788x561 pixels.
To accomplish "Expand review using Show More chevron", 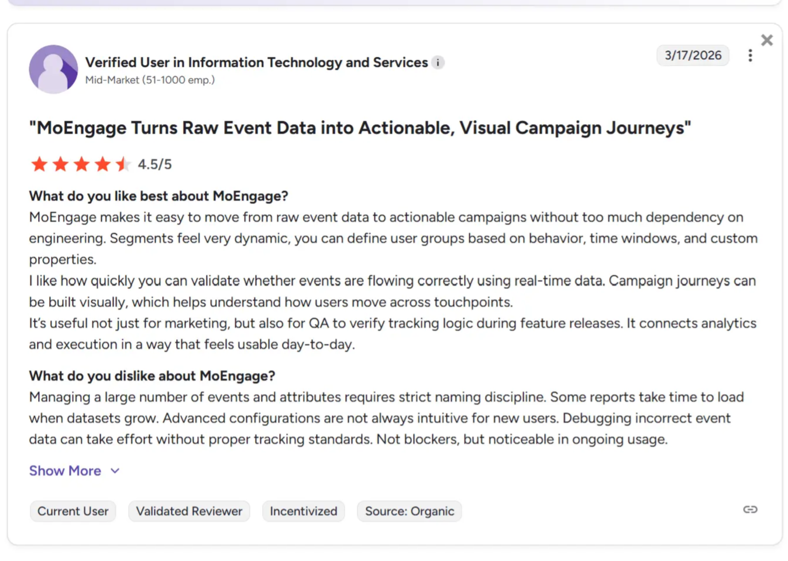I will point(115,471).
